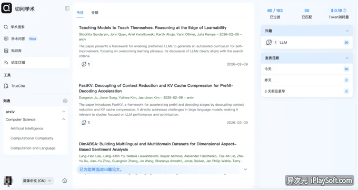Viewport: 358px width, 190px height.
Task: Click the Token消耗量 help icon
Action: coord(345,11)
